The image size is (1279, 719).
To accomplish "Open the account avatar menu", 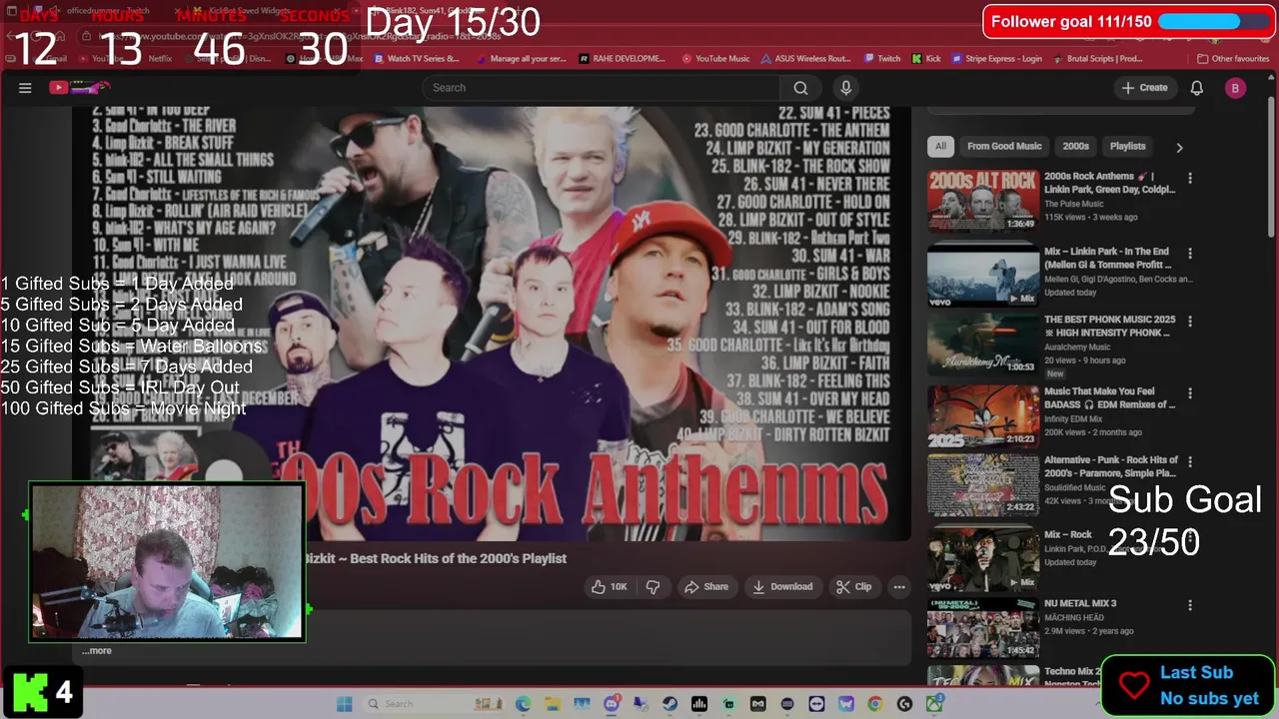I will coord(1235,88).
